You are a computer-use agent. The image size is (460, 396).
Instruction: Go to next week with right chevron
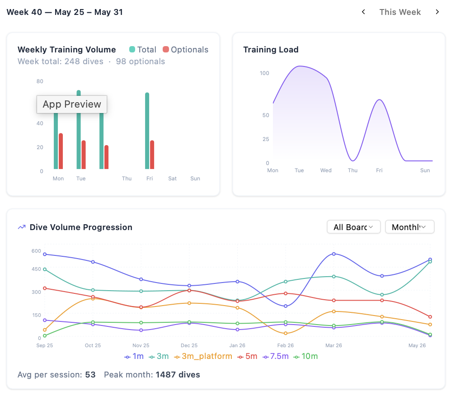click(437, 12)
